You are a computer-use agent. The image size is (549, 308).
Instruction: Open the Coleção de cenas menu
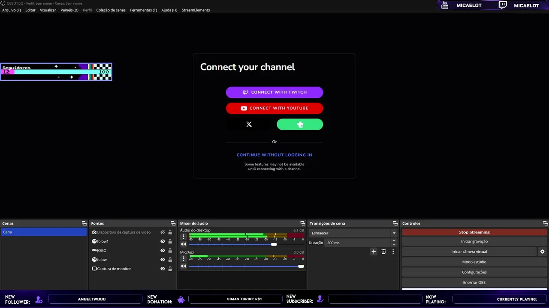click(x=111, y=10)
